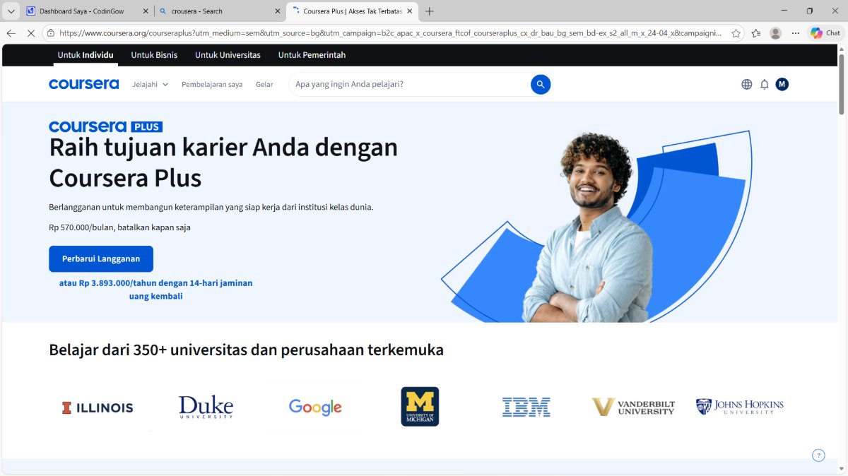Go back using the browser back arrow

(x=11, y=33)
